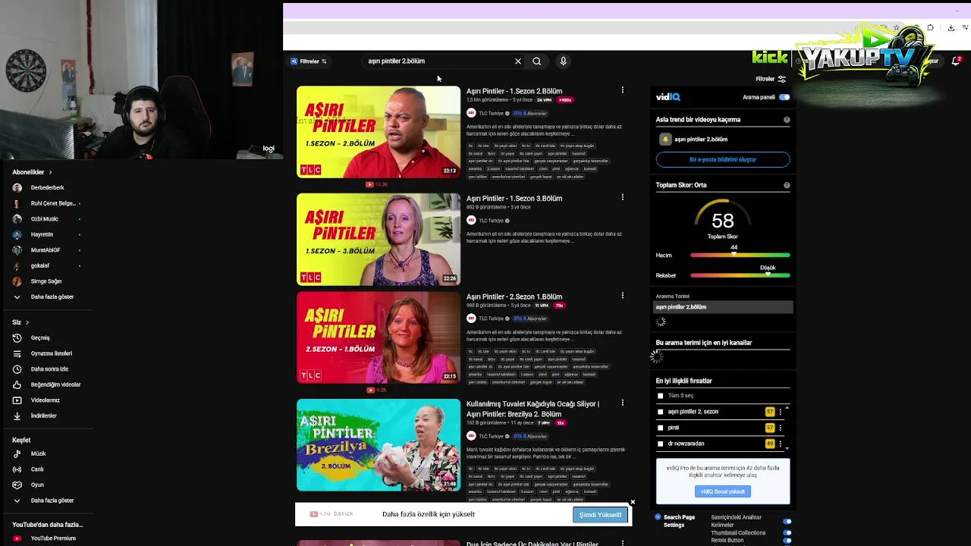Viewport: 971px width, 546px height.
Task: Open options menu for Aşırı Pintiler 1.Sezon 3.Bölüm
Action: pyautogui.click(x=623, y=197)
